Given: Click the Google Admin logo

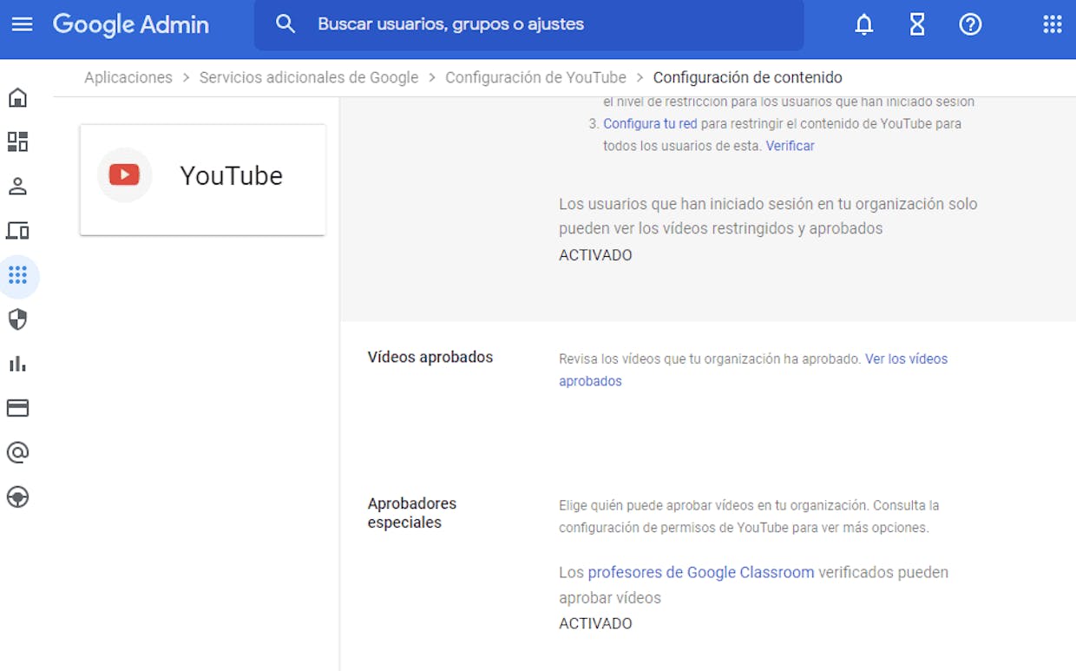Looking at the screenshot, I should click(131, 24).
